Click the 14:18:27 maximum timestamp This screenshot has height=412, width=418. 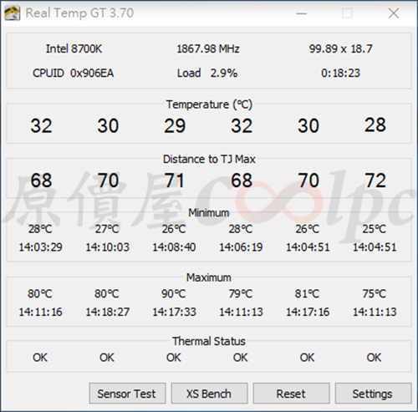[108, 312]
